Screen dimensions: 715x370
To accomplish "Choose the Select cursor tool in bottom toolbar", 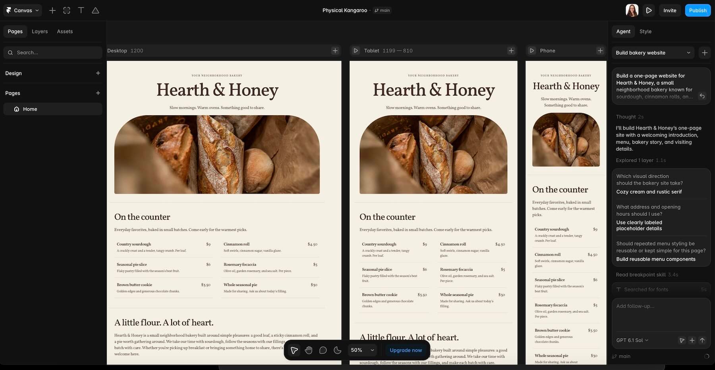I will click(x=294, y=350).
